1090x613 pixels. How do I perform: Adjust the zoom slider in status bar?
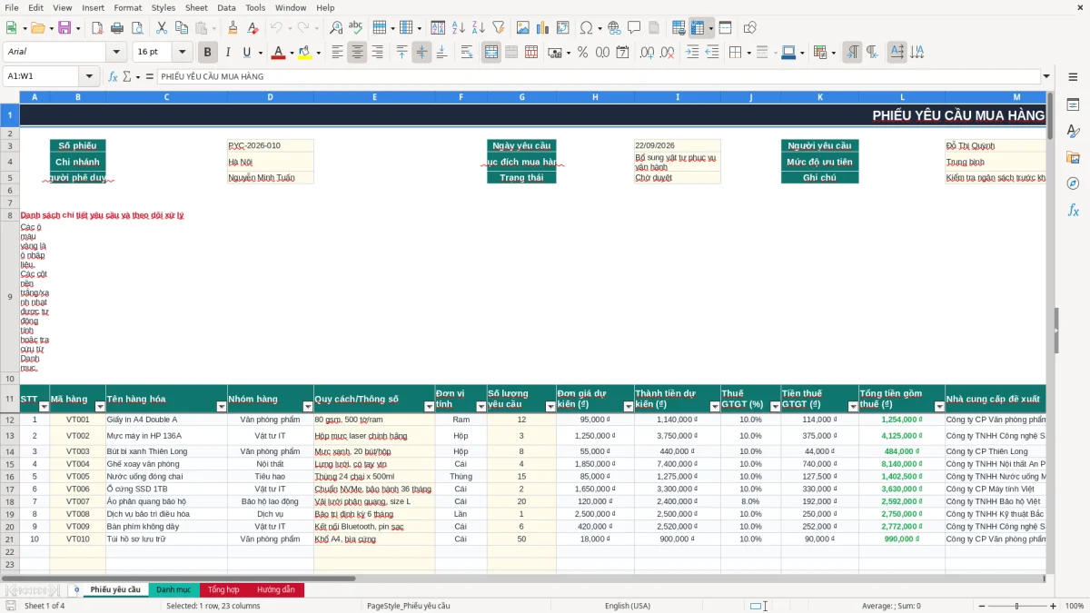[x=1016, y=606]
